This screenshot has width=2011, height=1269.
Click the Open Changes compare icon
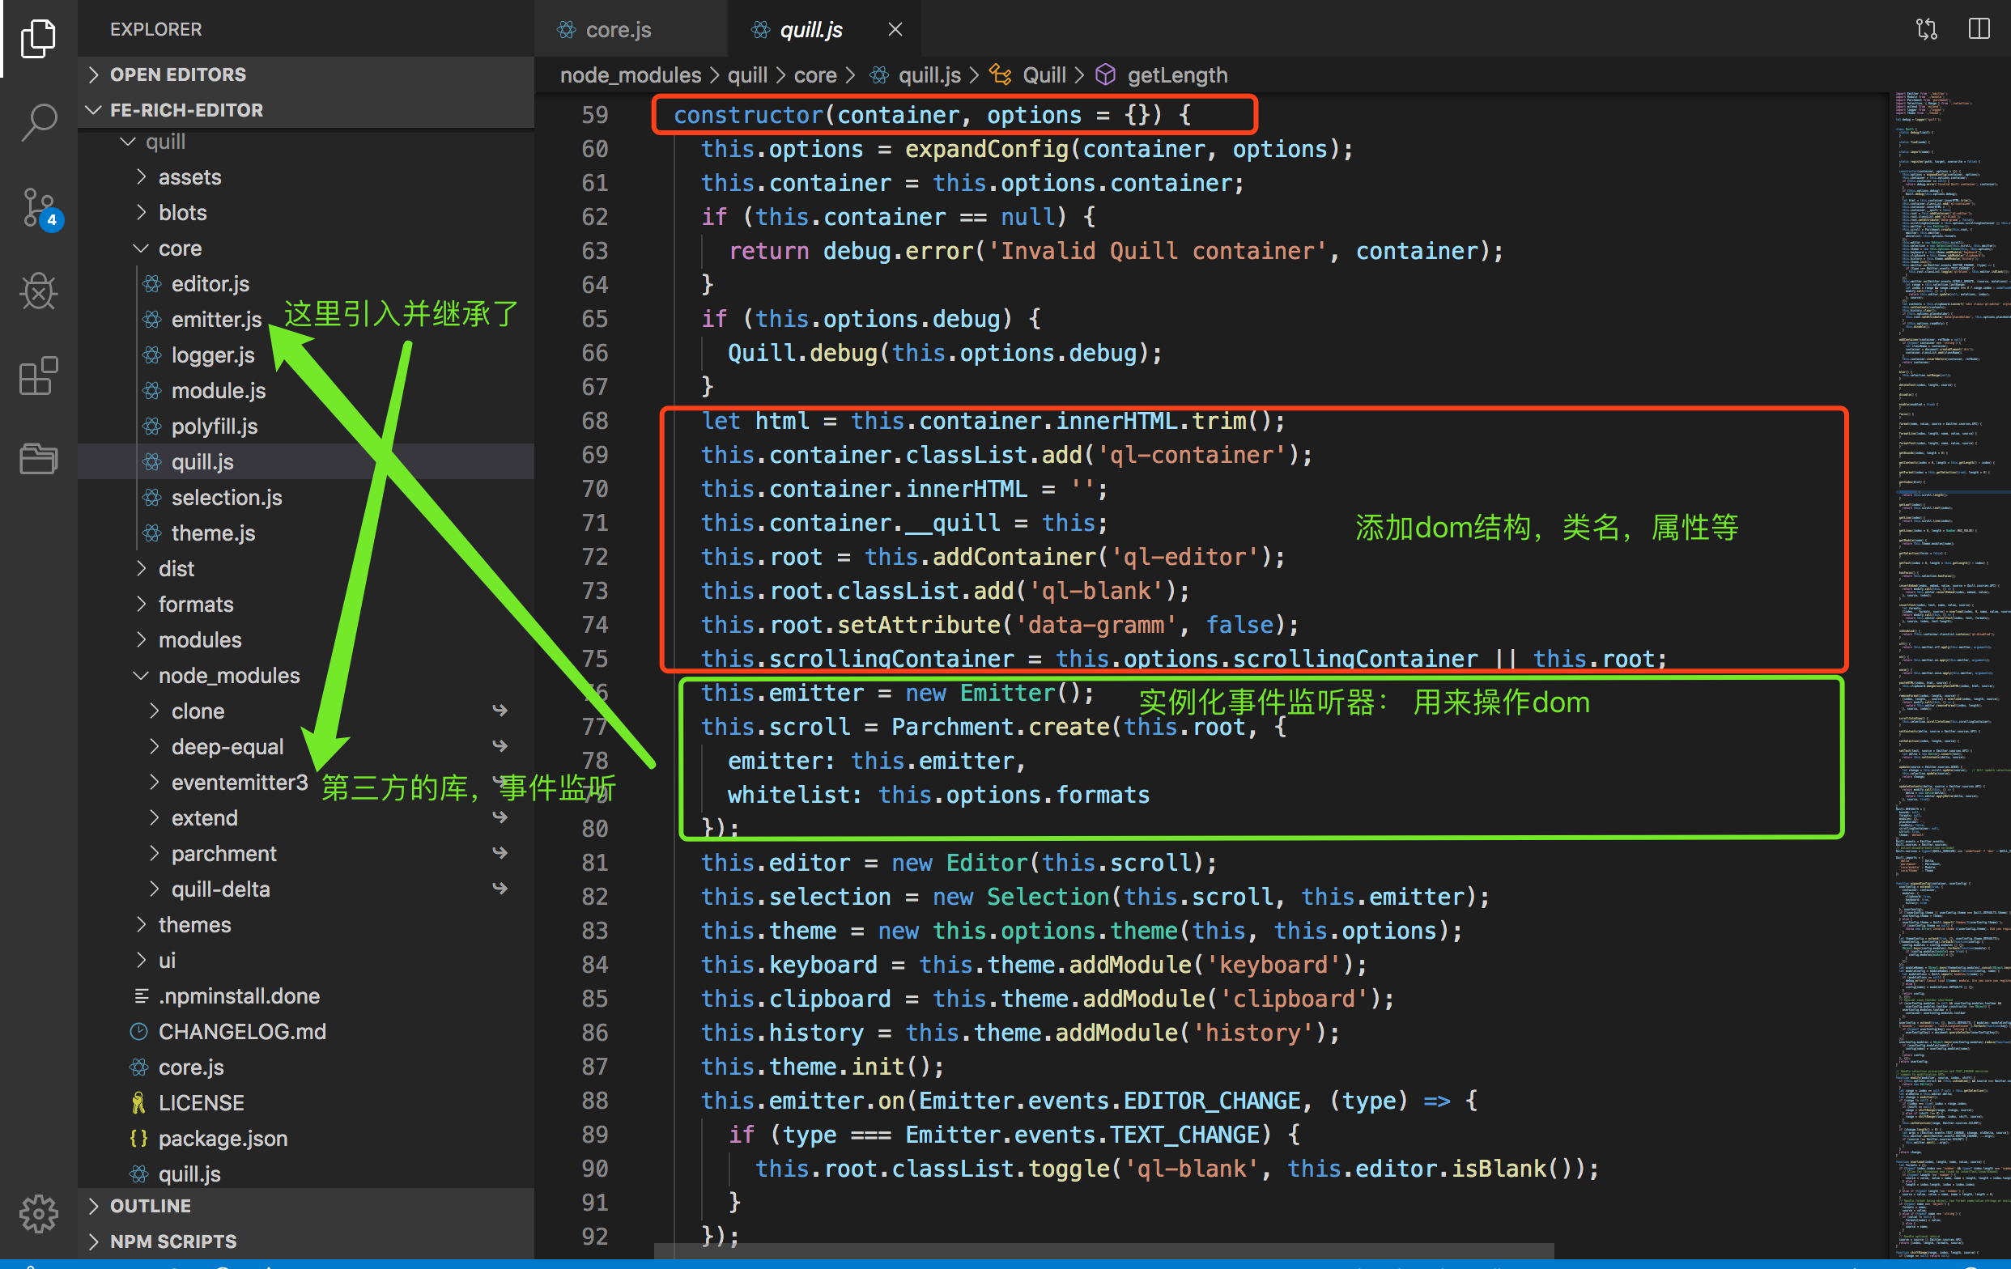click(1926, 30)
